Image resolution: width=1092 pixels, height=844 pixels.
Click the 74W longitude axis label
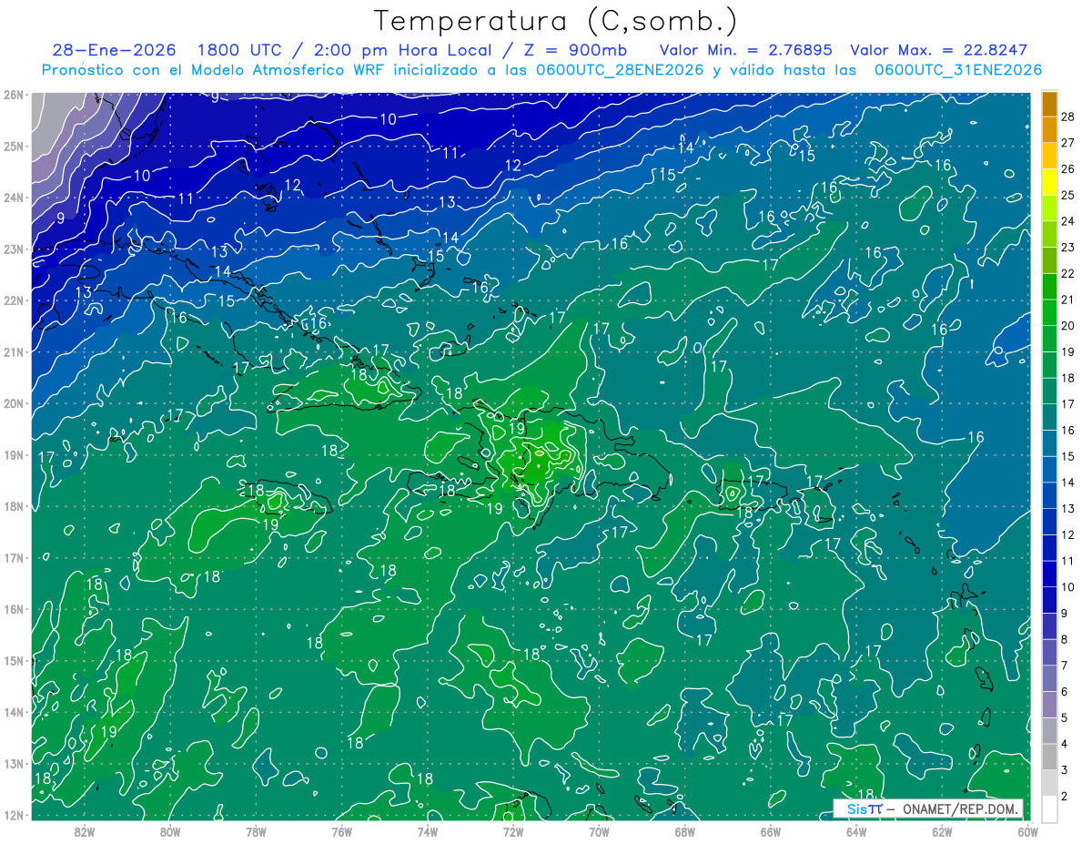pos(427,831)
